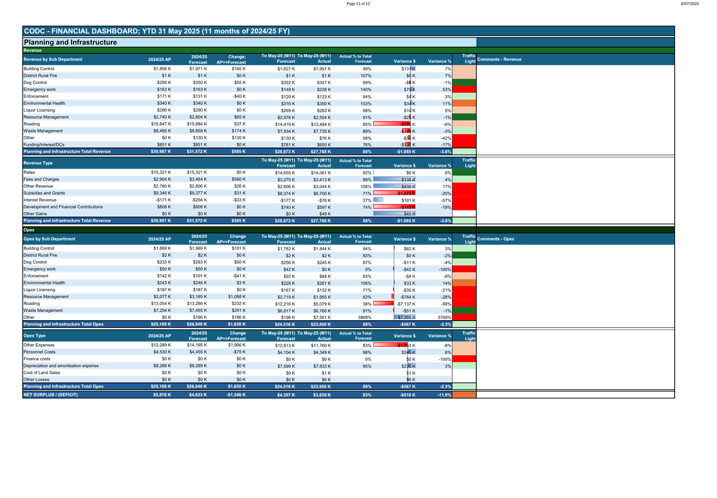Click the Fees and Charges row label

pos(41,179)
